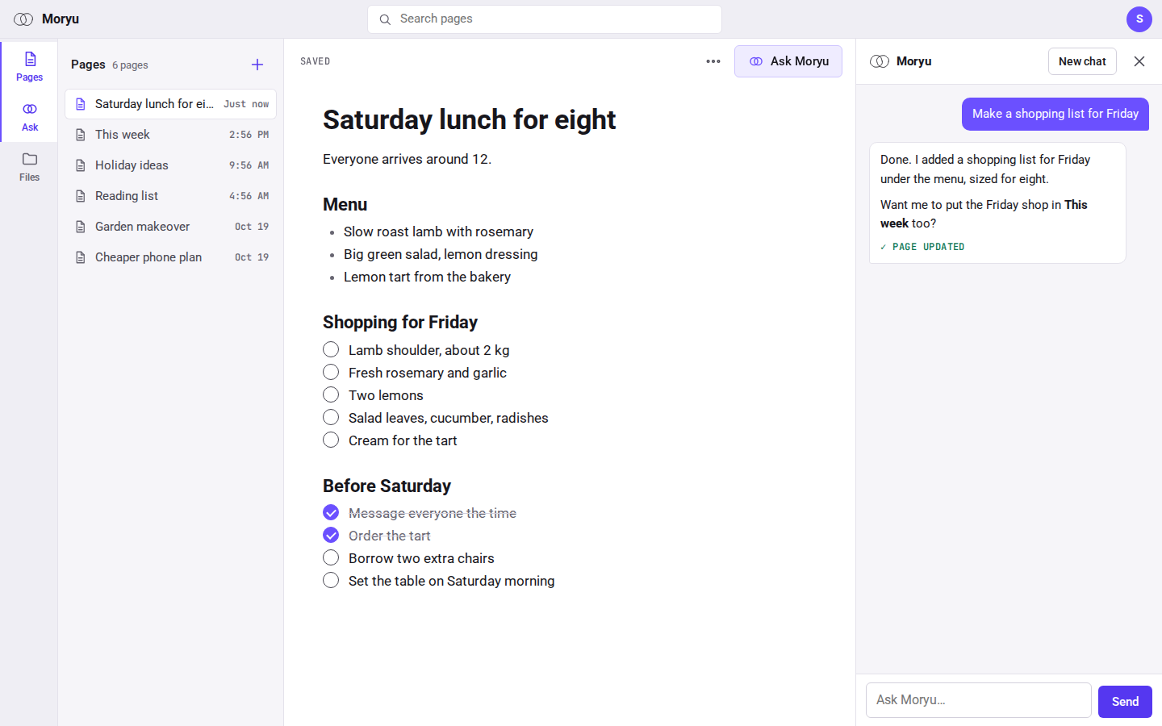Click the Everyone arrives around 12 line
The image size is (1162, 726).
tap(407, 159)
